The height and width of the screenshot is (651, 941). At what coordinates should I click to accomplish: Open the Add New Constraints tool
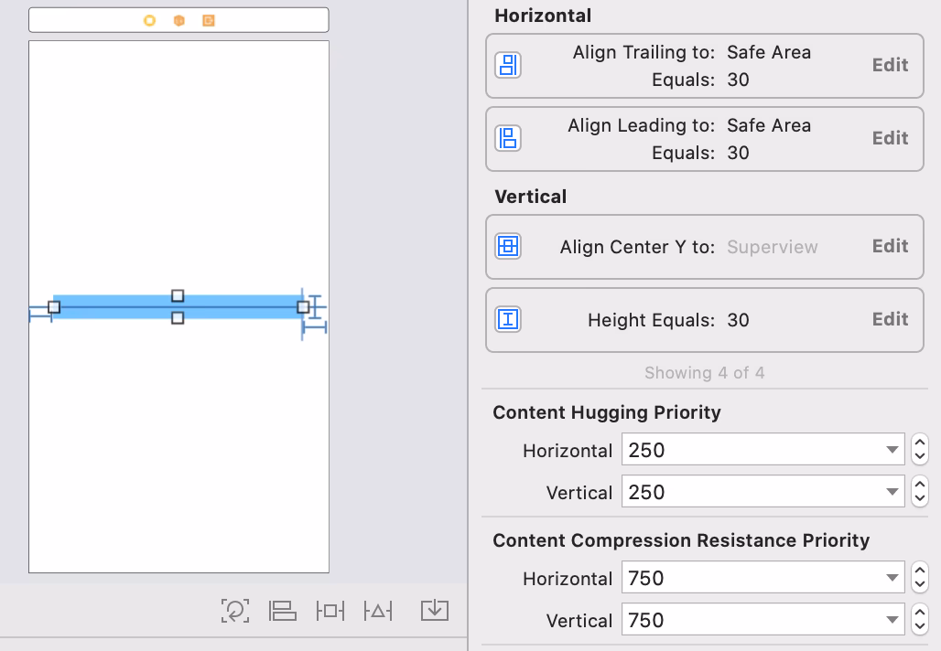pyautogui.click(x=330, y=611)
